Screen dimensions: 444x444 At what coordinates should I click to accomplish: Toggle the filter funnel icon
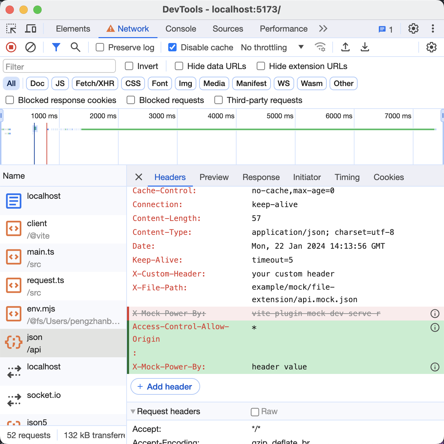coord(56,47)
